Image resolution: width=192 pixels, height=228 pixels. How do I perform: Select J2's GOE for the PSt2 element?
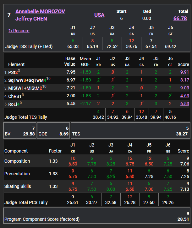(x=112, y=72)
